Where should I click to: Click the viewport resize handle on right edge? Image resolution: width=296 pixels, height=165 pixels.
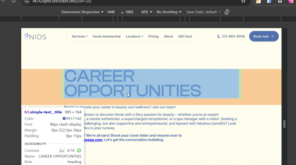pos(284,124)
